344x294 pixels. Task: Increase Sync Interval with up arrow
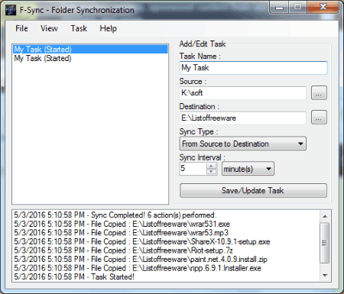[x=211, y=166]
